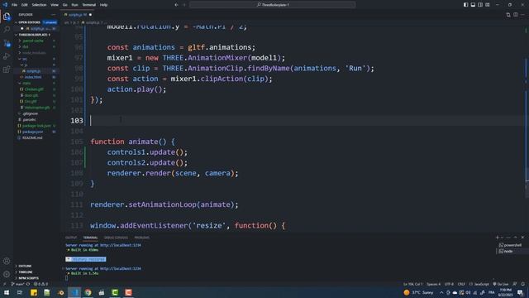Open the Explorer view in activity bar
The width and height of the screenshot is (529, 298).
tap(7, 17)
